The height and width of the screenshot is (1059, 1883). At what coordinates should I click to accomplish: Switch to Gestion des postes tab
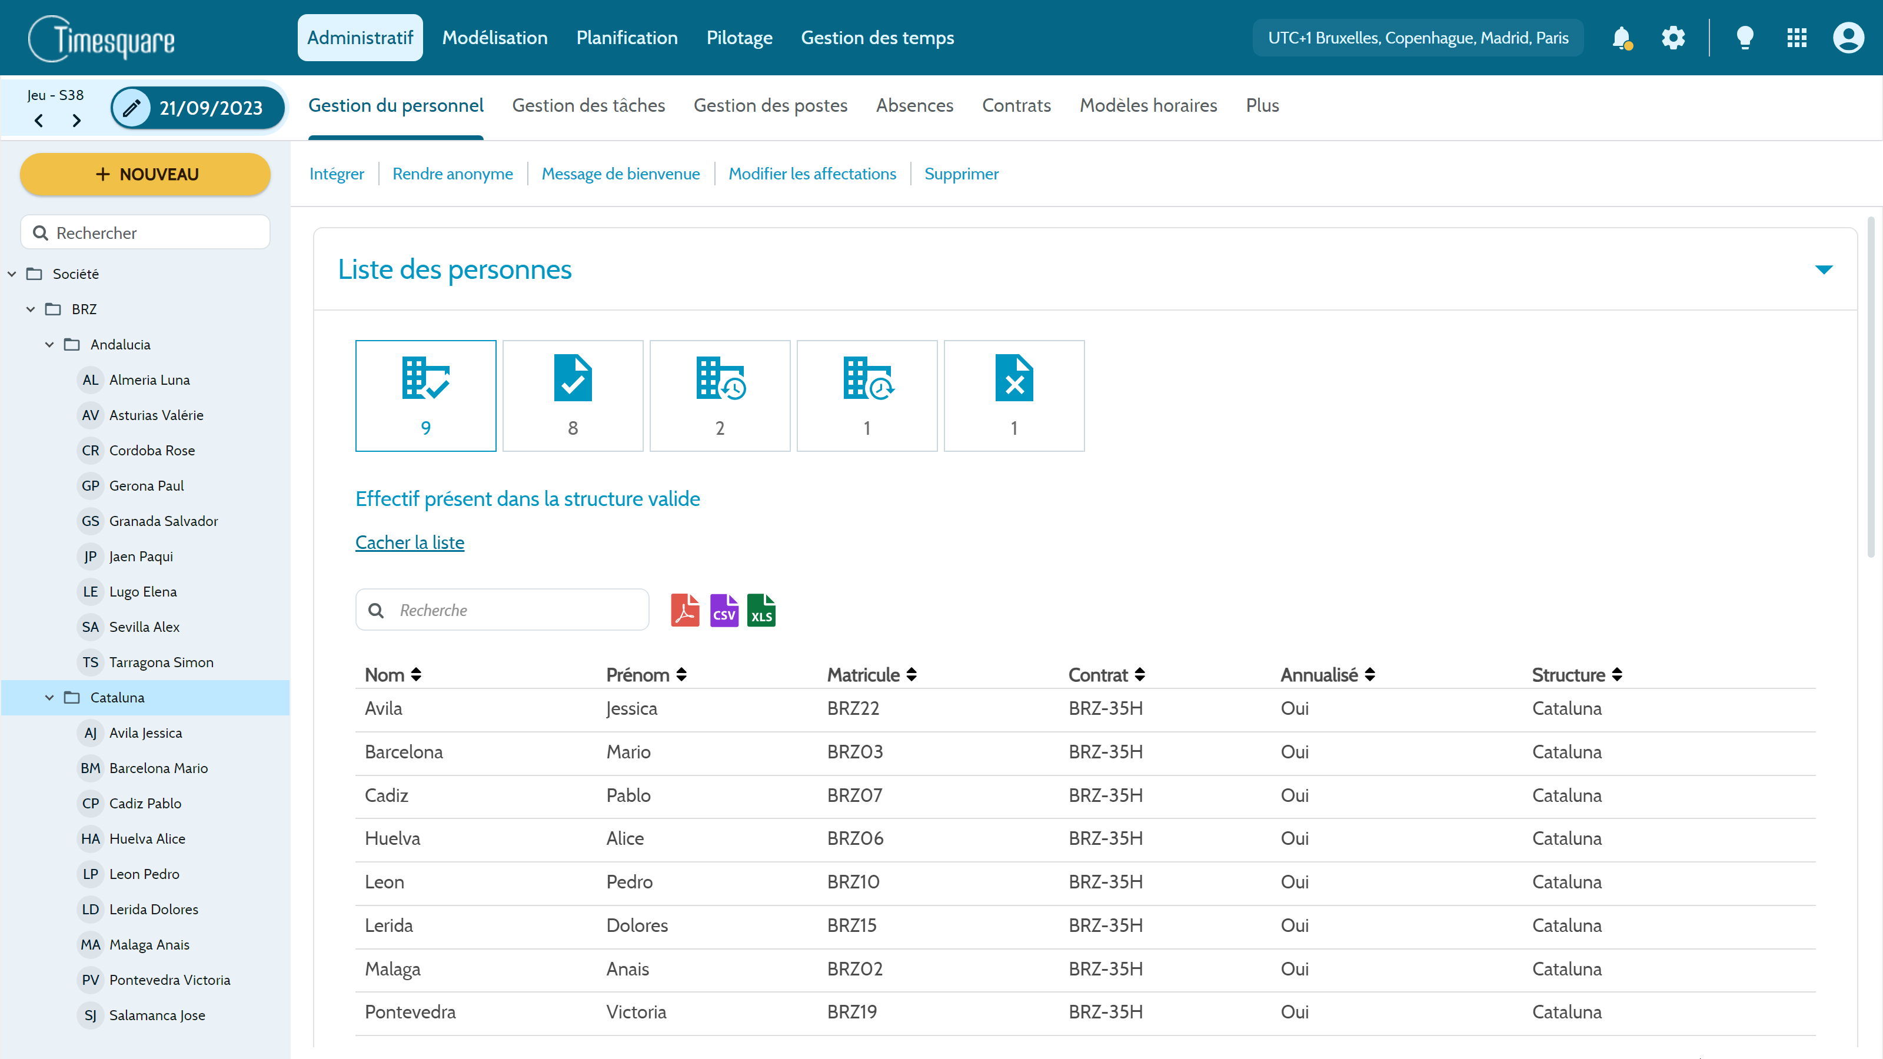click(770, 105)
